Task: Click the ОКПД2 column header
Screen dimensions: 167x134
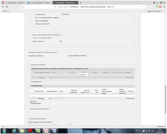Action: [x=96, y=72]
